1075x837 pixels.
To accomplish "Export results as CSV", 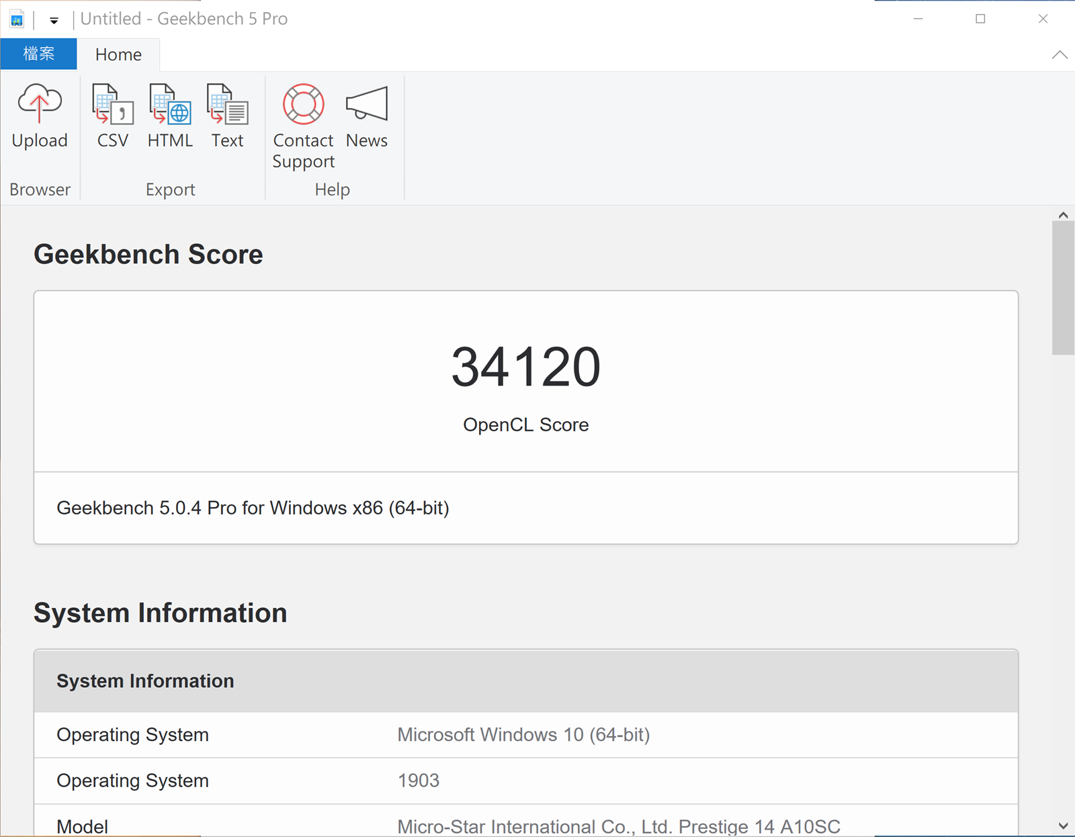I will tap(112, 116).
